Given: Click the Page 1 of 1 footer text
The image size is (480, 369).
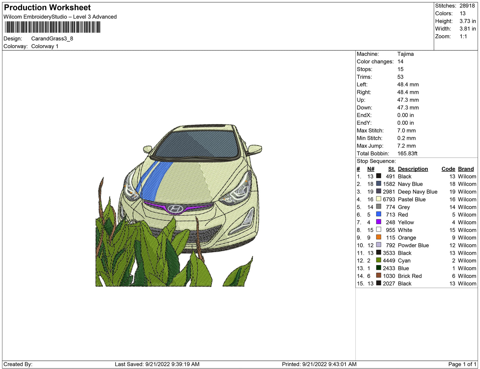Looking at the screenshot, I should tap(462, 364).
